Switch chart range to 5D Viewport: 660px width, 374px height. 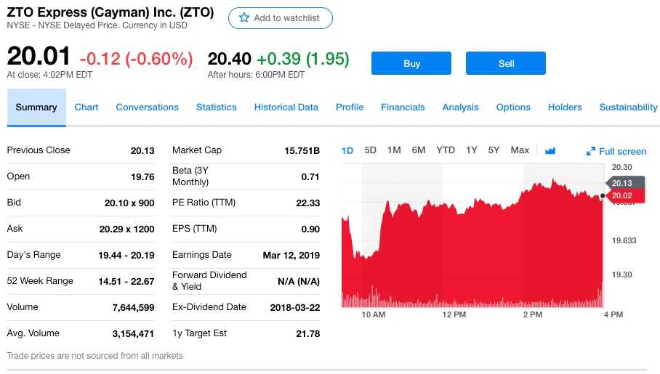click(x=370, y=150)
